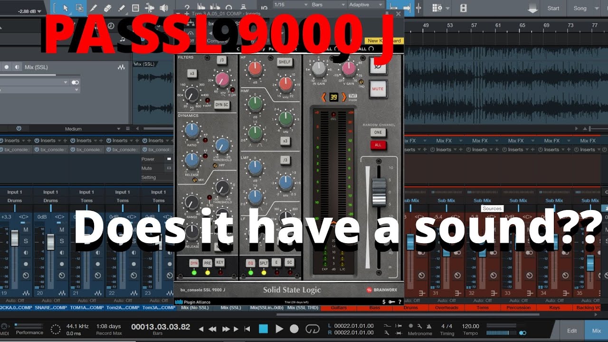Select the Arrow tool in the toolbar
This screenshot has width=608, height=342.
point(66,8)
